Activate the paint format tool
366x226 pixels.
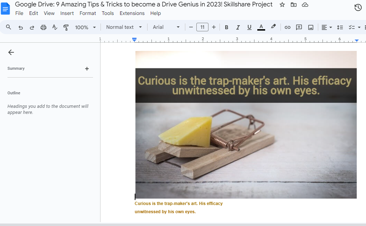[x=66, y=27]
